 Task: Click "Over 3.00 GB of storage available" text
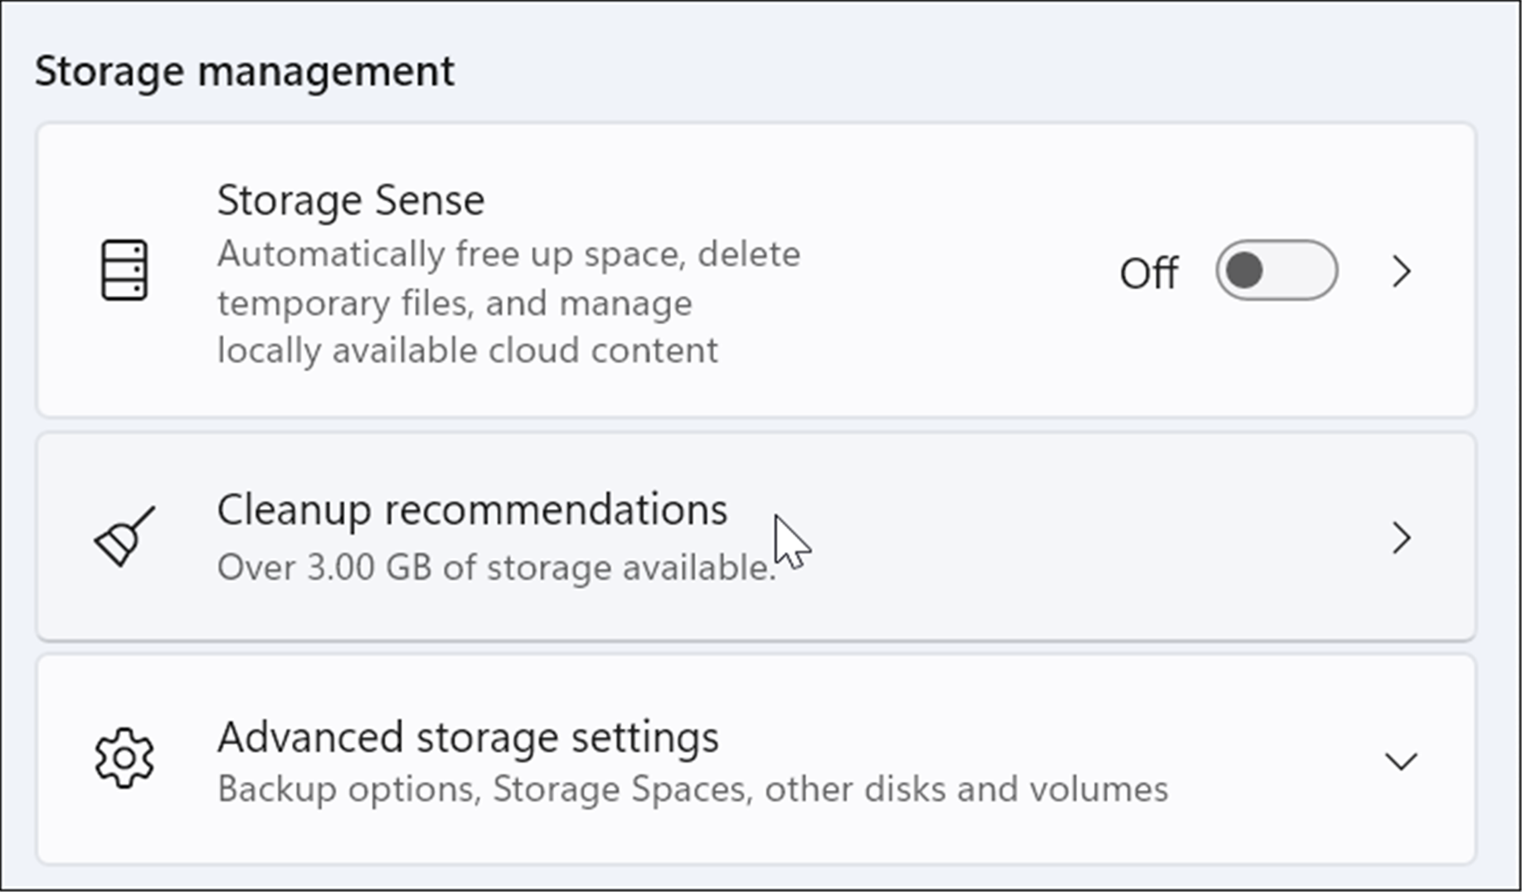click(496, 568)
